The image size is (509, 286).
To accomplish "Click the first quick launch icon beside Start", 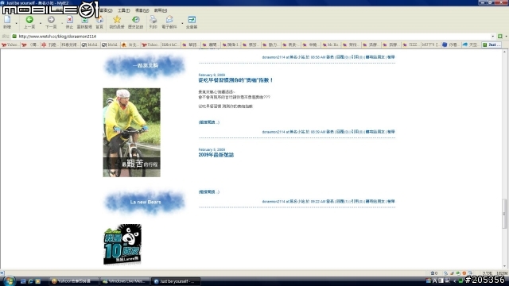I will [23, 281].
